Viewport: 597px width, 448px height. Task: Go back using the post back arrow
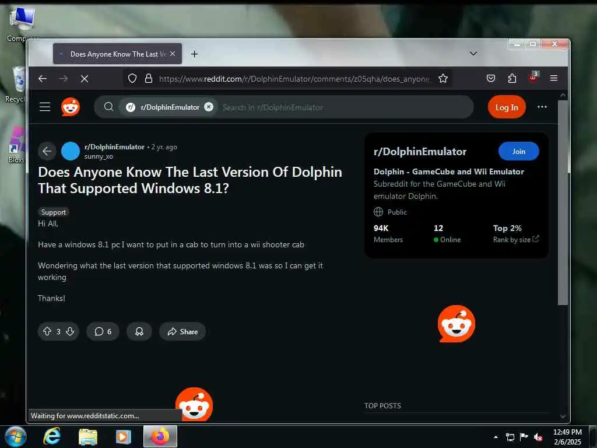point(47,151)
